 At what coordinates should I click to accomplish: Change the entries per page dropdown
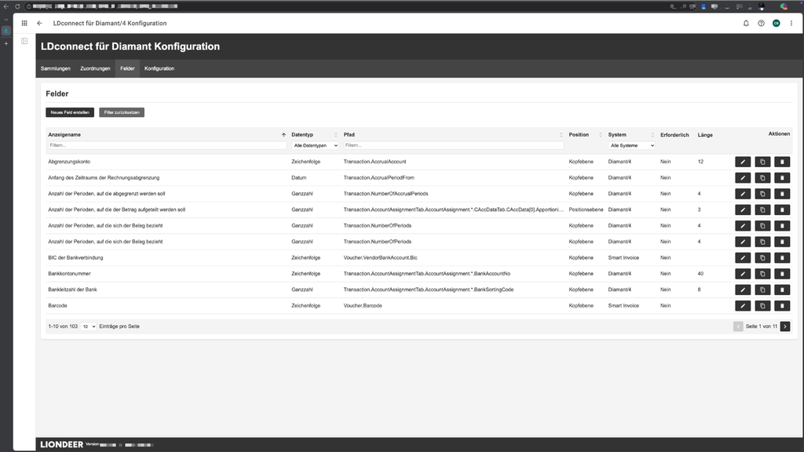point(88,326)
